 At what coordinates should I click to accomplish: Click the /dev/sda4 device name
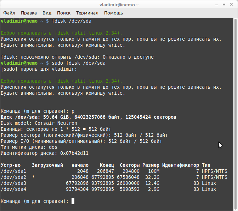point(13,189)
